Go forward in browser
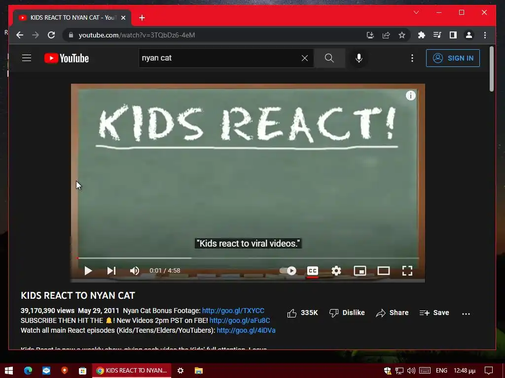Viewport: 505px width, 378px height. click(x=36, y=35)
